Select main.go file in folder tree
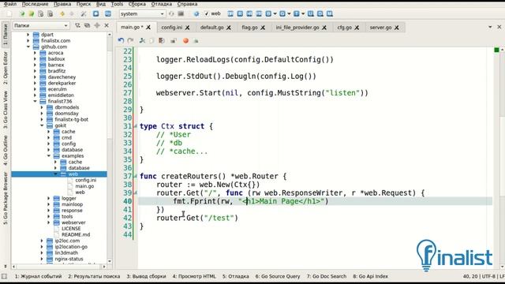505x284 pixels. tap(84, 186)
